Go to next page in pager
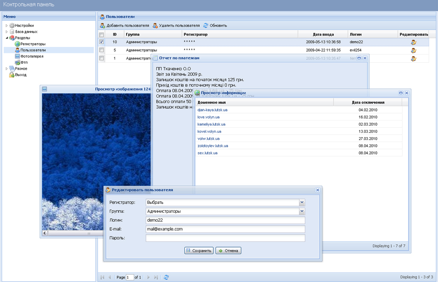Image resolution: width=438 pixels, height=282 pixels. [x=148, y=277]
